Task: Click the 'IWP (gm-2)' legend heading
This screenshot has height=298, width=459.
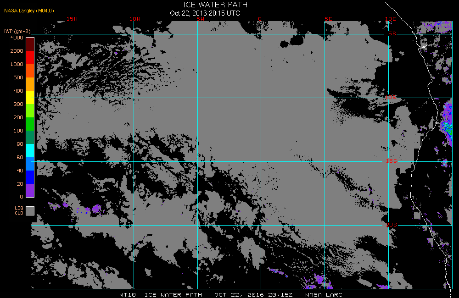Action: [17, 31]
